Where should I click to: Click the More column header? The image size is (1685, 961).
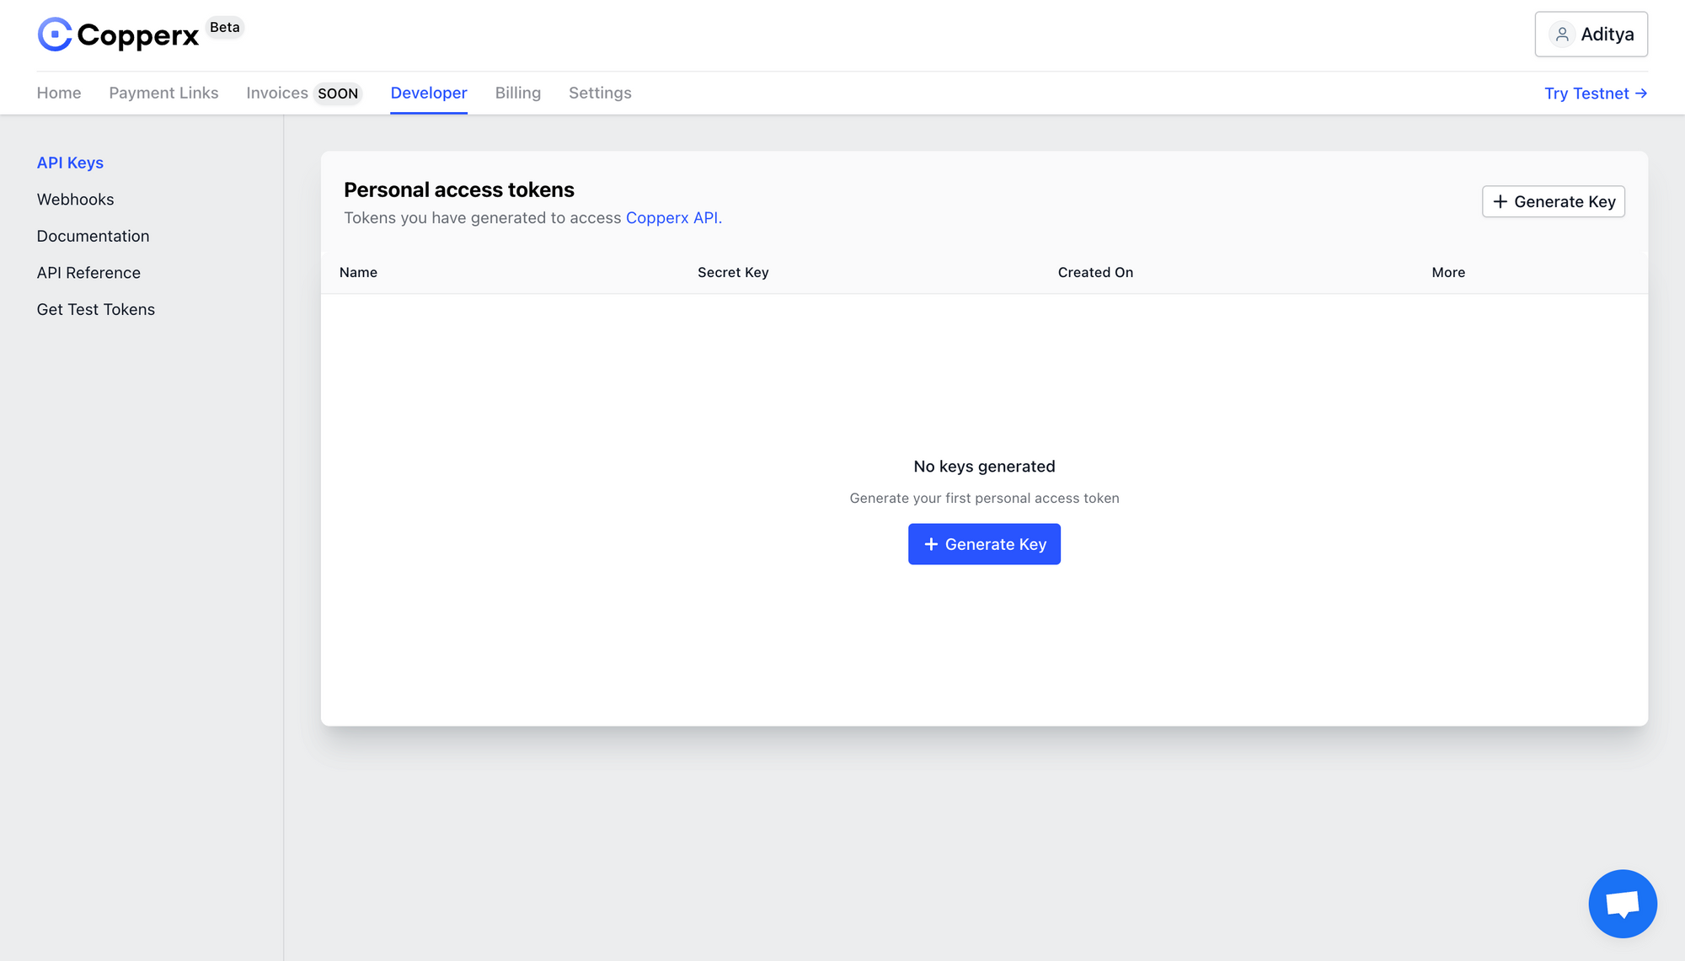click(x=1448, y=272)
